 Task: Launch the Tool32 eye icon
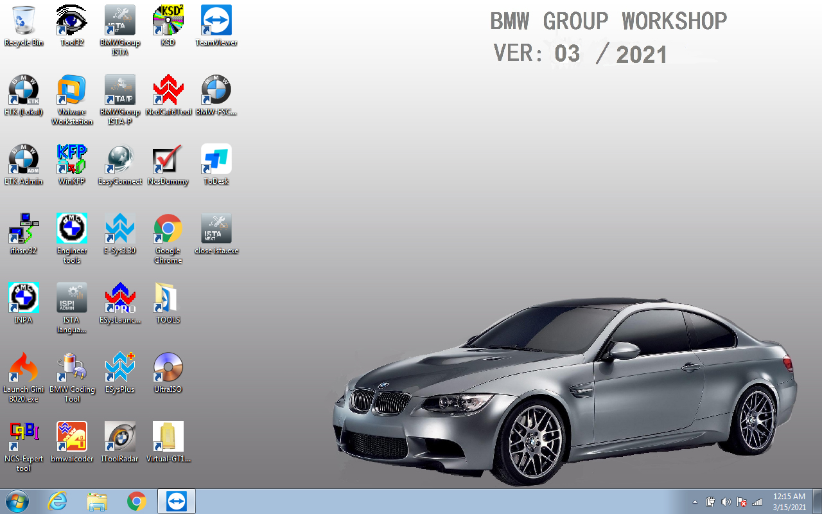72,26
